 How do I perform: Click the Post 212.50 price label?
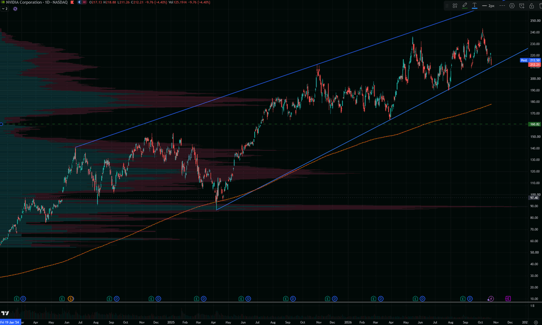pyautogui.click(x=530, y=60)
